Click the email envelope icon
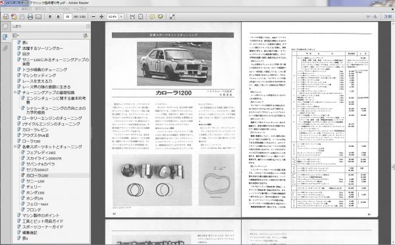Image resolution: width=395 pixels, height=245 pixels. (x=38, y=16)
